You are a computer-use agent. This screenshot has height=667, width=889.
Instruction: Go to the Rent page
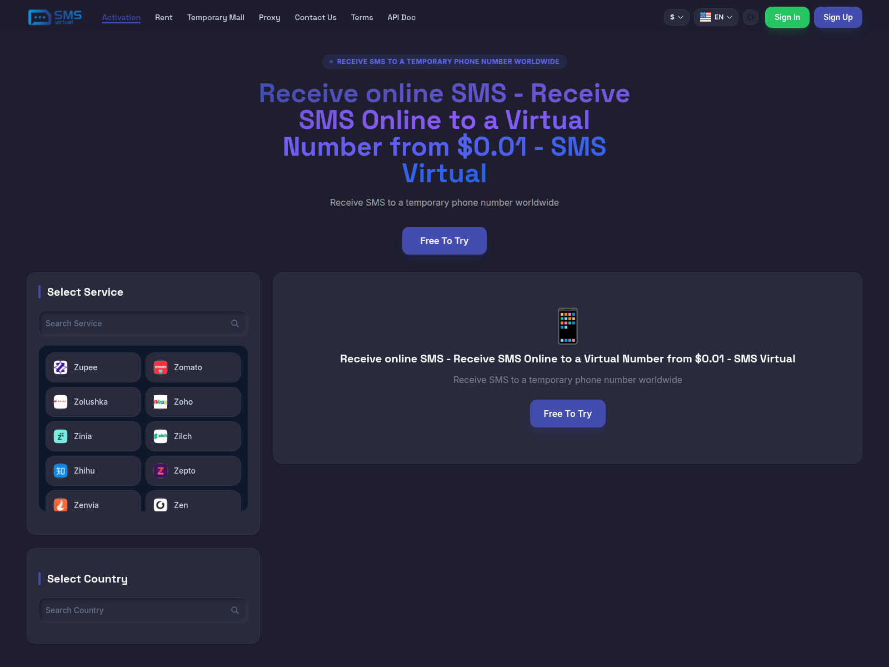pos(164,17)
